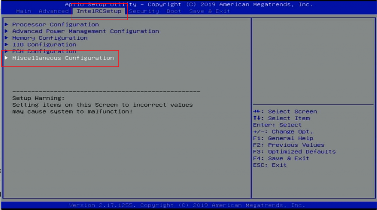This screenshot has width=377, height=210.
Task: Click the up-down arrows key icon
Action: click(x=257, y=118)
